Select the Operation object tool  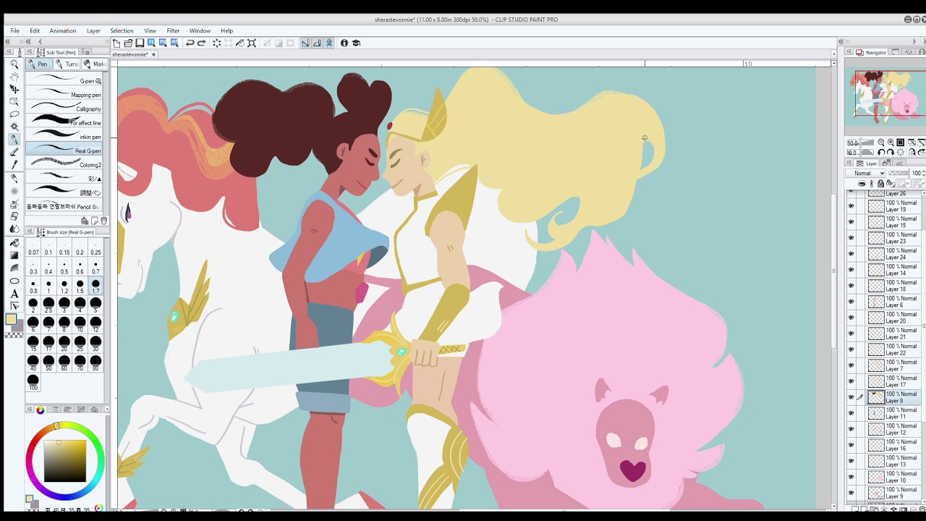pyautogui.click(x=14, y=89)
